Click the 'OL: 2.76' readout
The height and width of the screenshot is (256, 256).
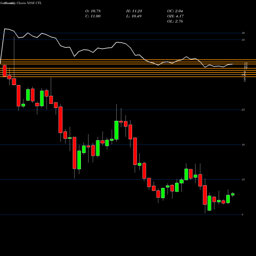(x=175, y=22)
